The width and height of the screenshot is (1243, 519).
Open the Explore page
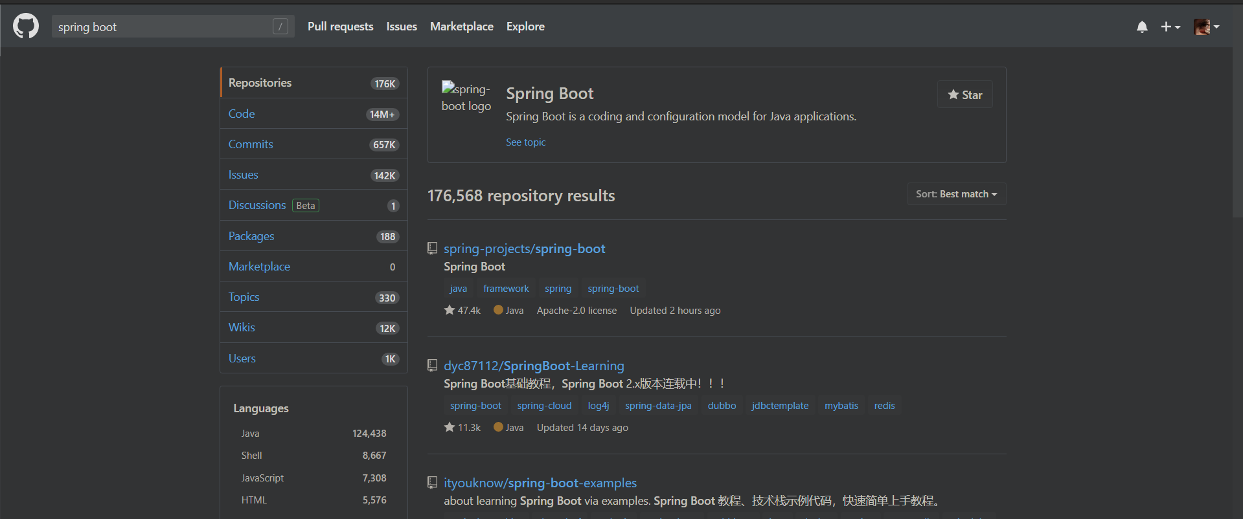click(525, 27)
